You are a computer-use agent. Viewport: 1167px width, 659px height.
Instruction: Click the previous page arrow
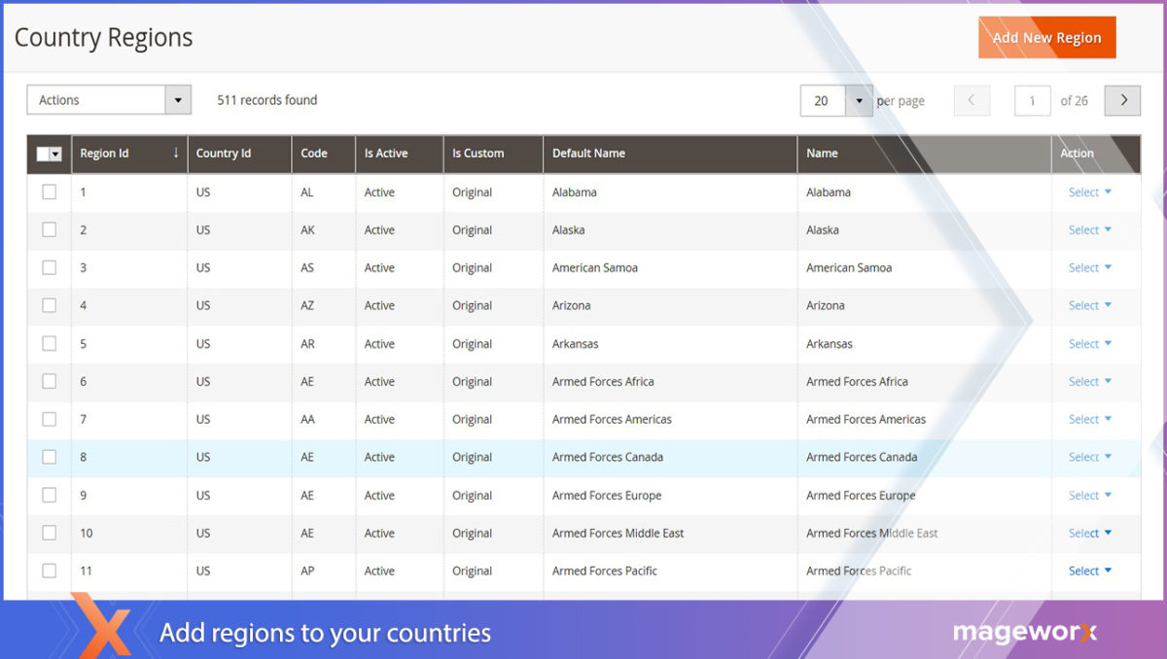[972, 100]
